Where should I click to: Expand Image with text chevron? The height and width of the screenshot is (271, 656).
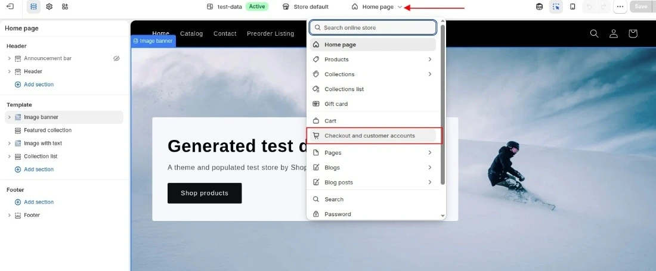point(9,143)
